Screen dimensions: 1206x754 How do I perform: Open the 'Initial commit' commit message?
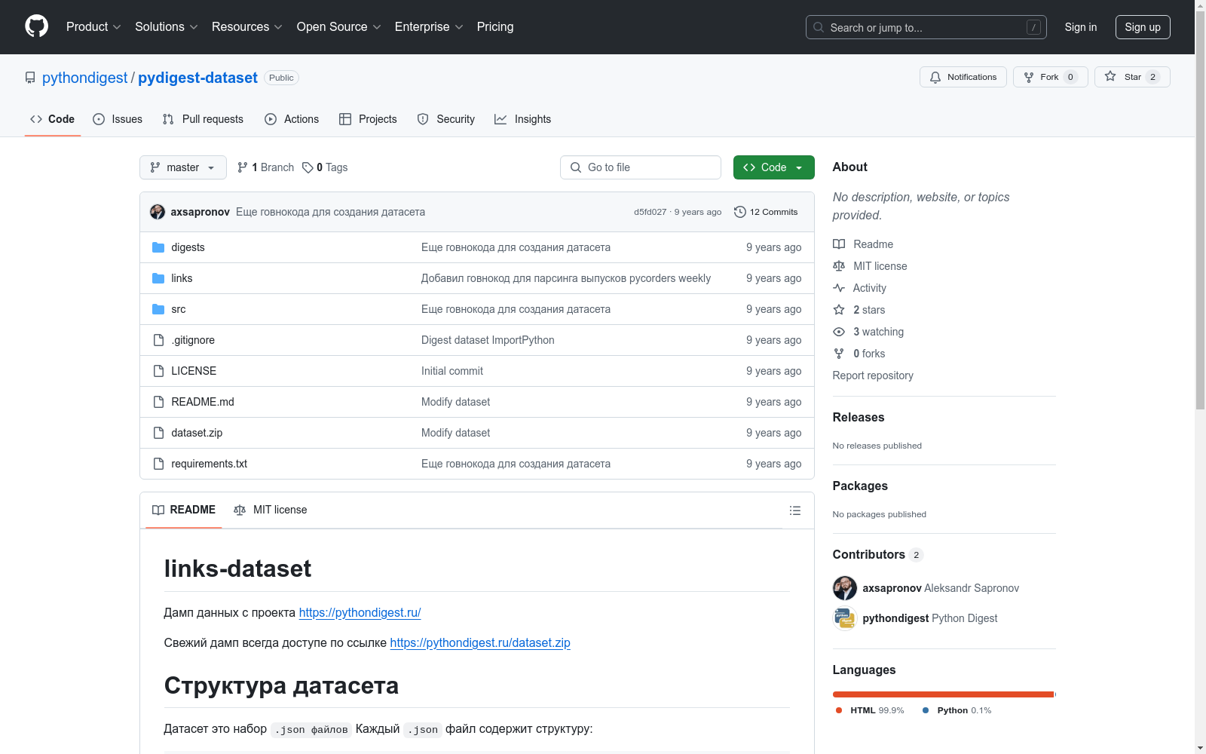coord(452,371)
